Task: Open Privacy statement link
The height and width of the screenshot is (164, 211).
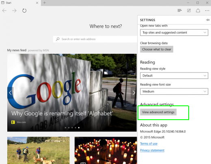Action: click(152, 150)
